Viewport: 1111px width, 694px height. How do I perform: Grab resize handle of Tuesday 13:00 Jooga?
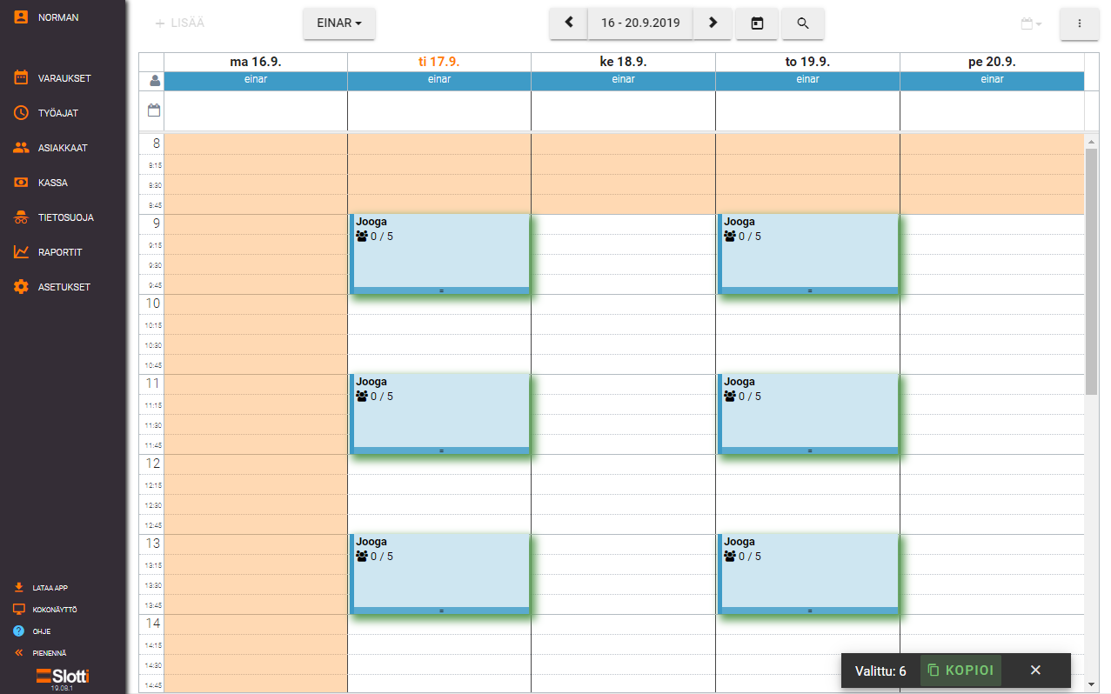(441, 611)
